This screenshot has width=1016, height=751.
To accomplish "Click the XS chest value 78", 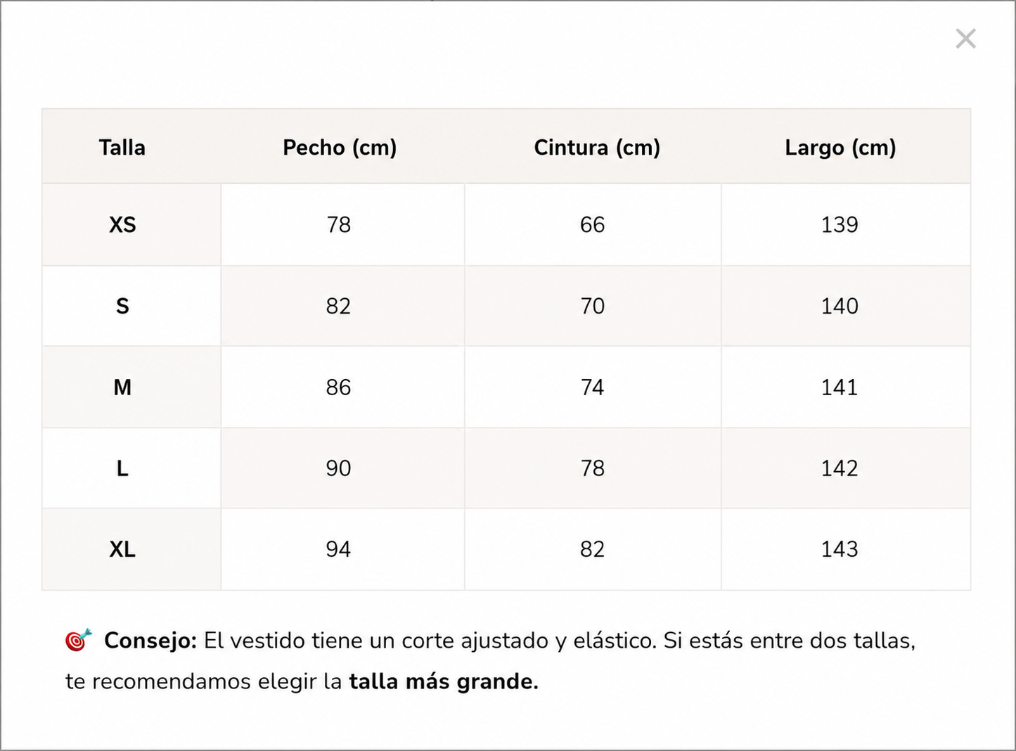I will [x=338, y=225].
